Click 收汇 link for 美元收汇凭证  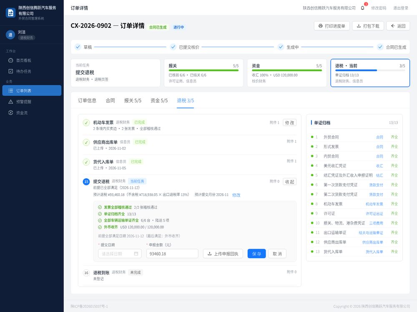pyautogui.click(x=379, y=166)
